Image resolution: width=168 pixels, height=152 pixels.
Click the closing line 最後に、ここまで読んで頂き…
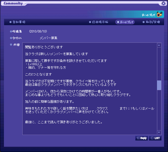click(x=64, y=122)
